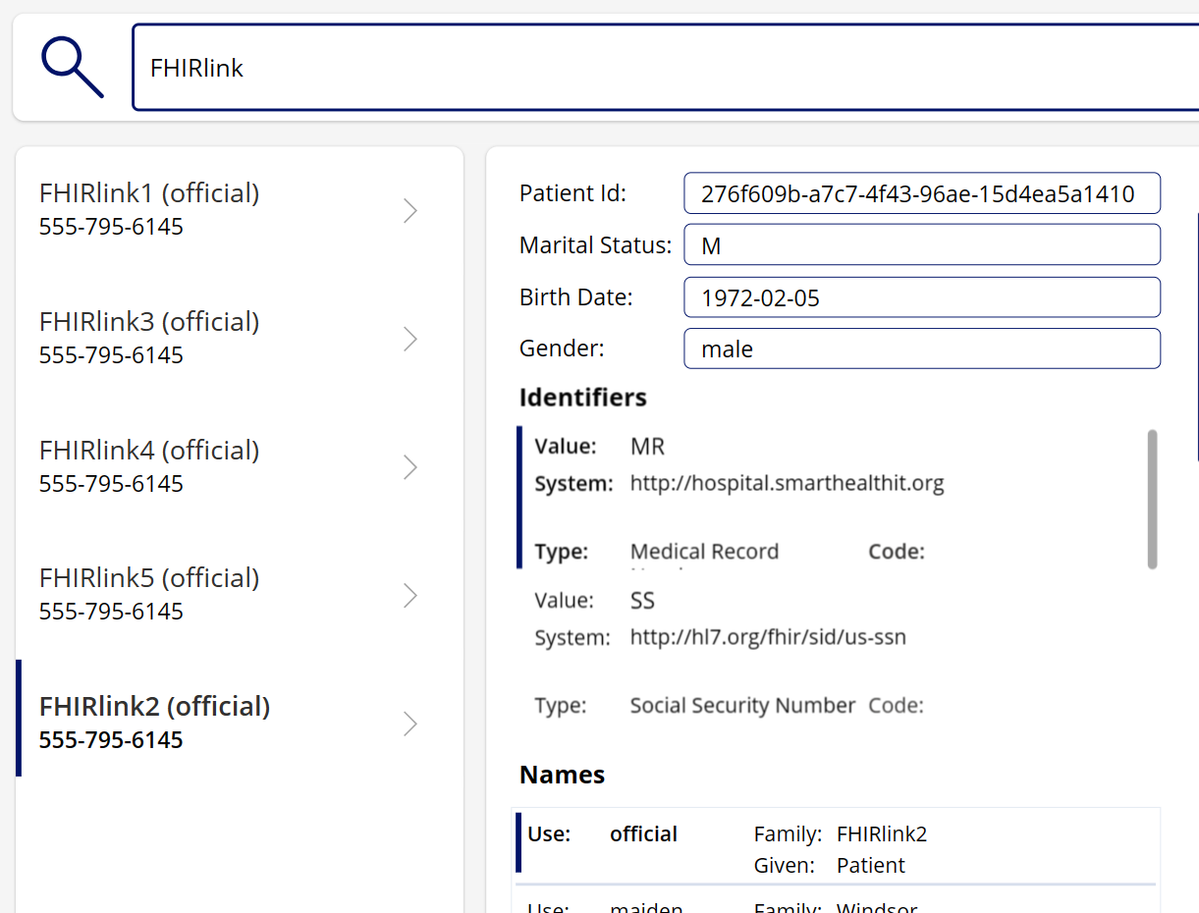Click the phone number under FHIRlink5
1199x913 pixels.
(111, 612)
